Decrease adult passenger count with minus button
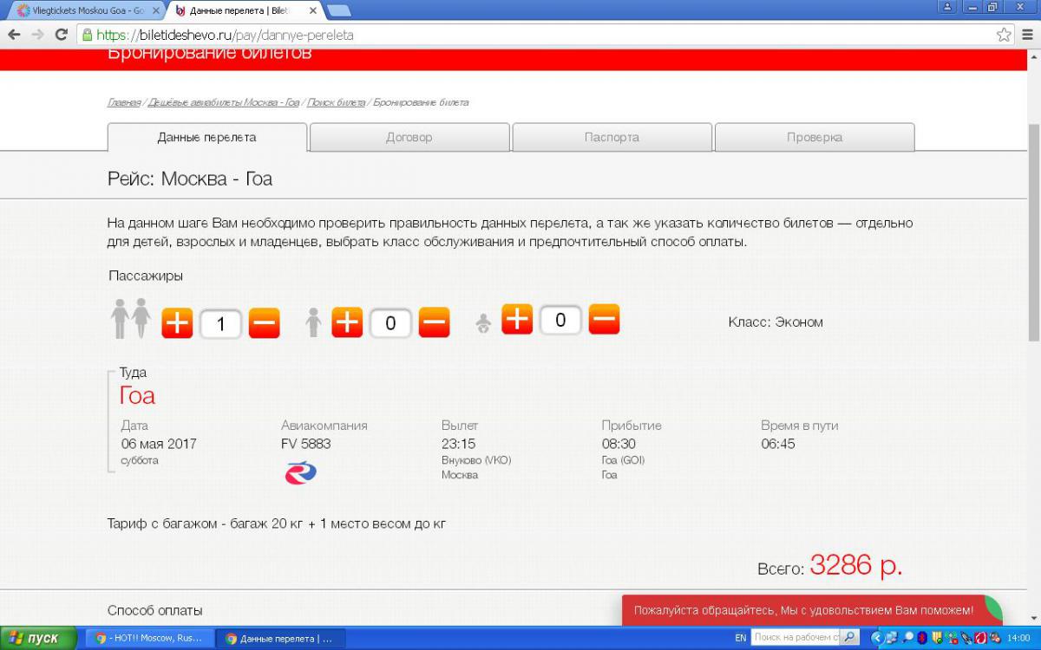The image size is (1041, 650). [x=264, y=324]
